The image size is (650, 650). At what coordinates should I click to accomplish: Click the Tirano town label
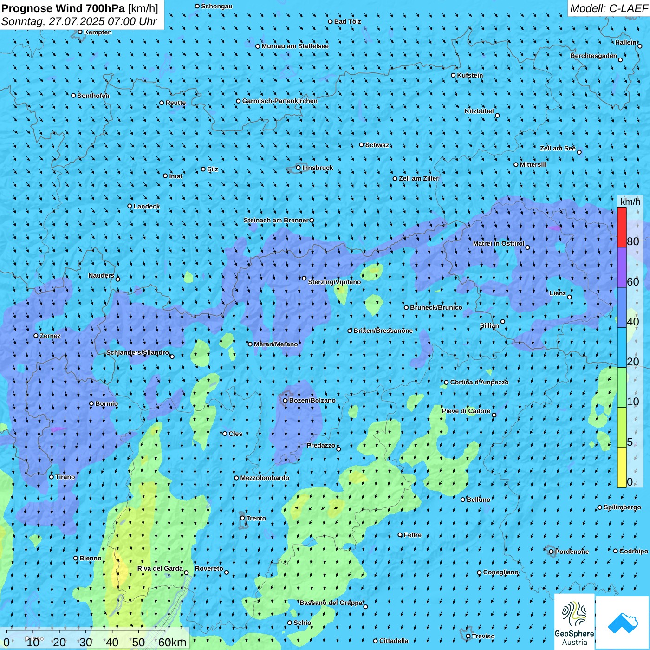[65, 477]
